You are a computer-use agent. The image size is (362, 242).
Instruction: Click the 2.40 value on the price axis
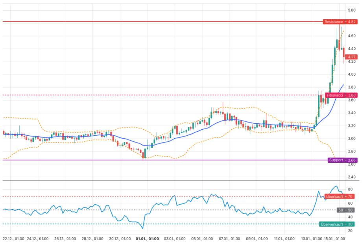pyautogui.click(x=351, y=177)
